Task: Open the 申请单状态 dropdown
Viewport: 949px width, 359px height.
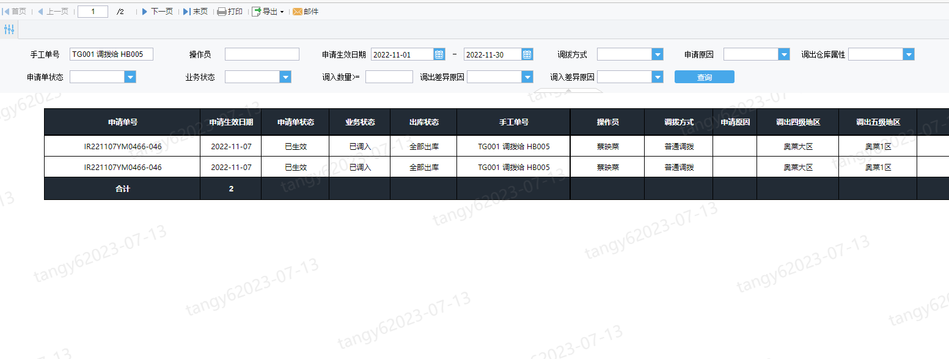Action: [130, 76]
